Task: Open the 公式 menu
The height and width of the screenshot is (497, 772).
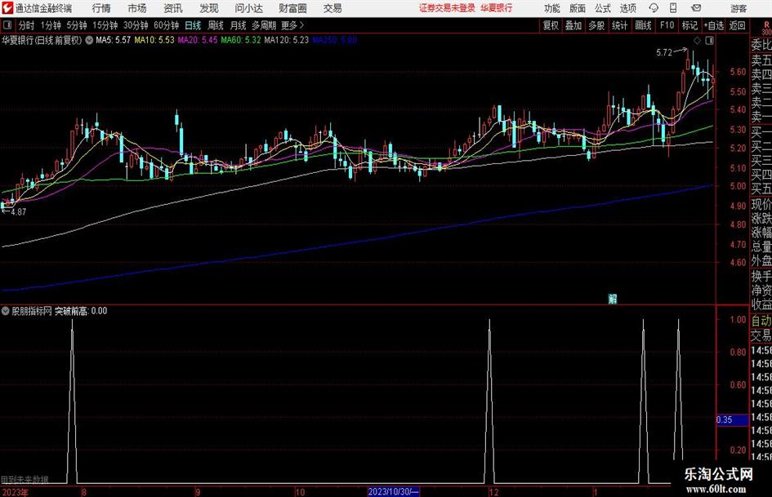Action: pos(603,8)
